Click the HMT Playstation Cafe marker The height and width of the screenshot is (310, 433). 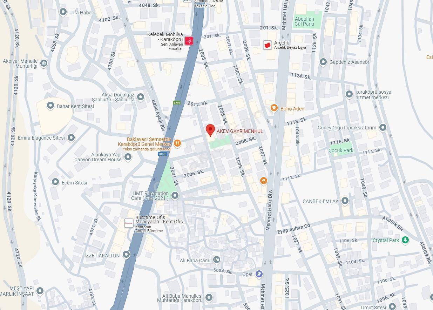coord(175,195)
